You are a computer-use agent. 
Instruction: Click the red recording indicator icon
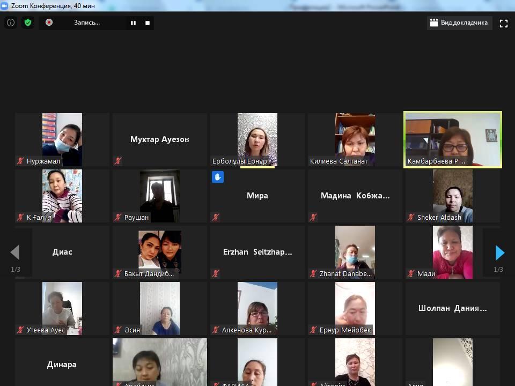tap(49, 23)
